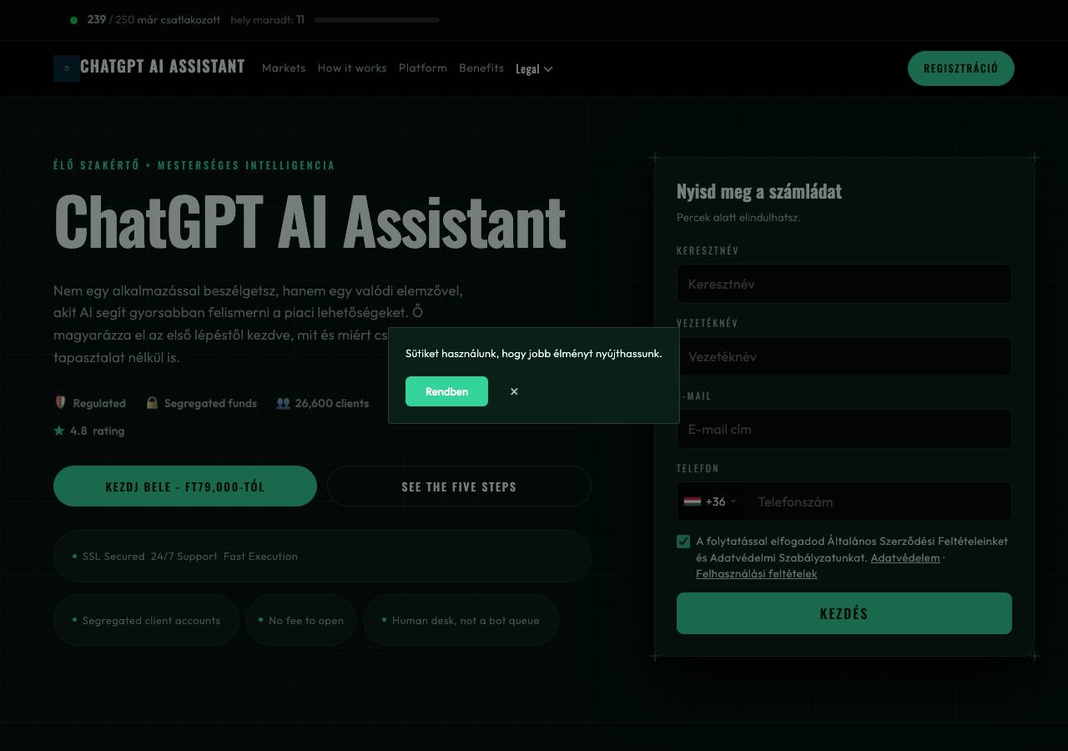
Task: Click the green status dot near 239 / 250
Action: point(74,20)
